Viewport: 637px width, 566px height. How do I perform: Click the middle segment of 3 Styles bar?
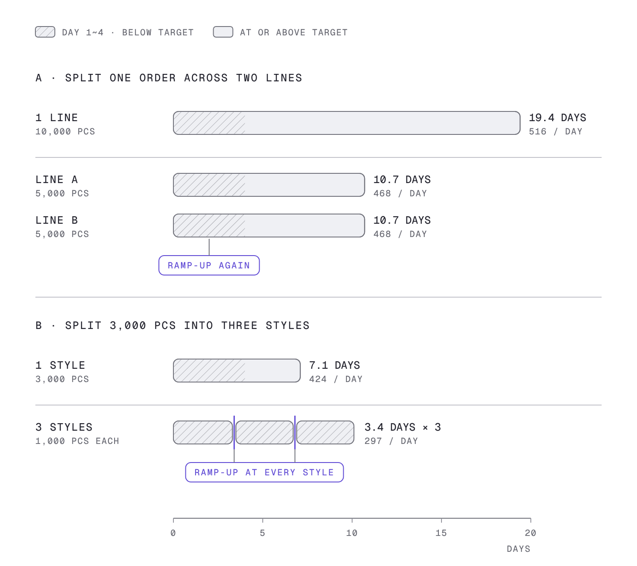pyautogui.click(x=265, y=432)
